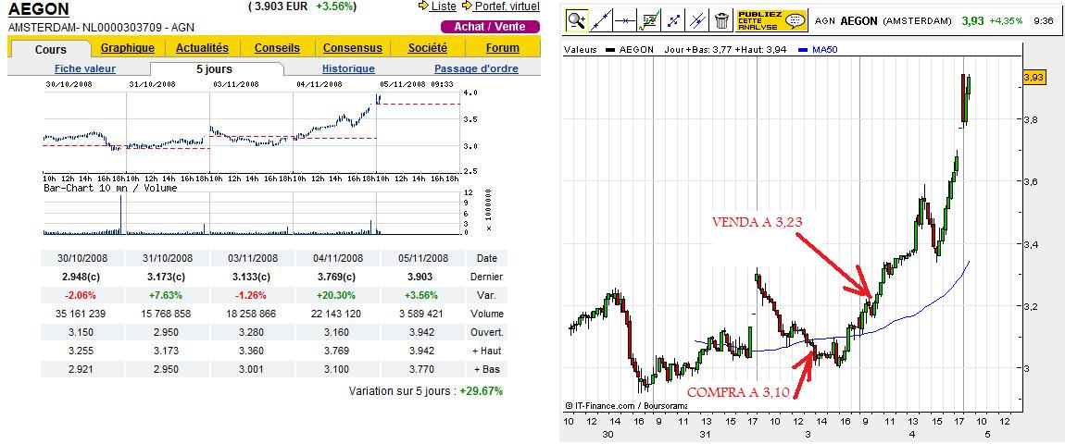Switch to the Consensus tab

(x=353, y=48)
